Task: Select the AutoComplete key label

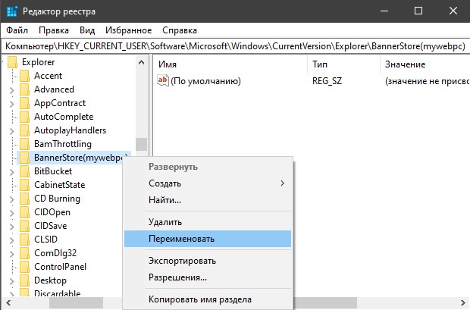Action: 64,117
